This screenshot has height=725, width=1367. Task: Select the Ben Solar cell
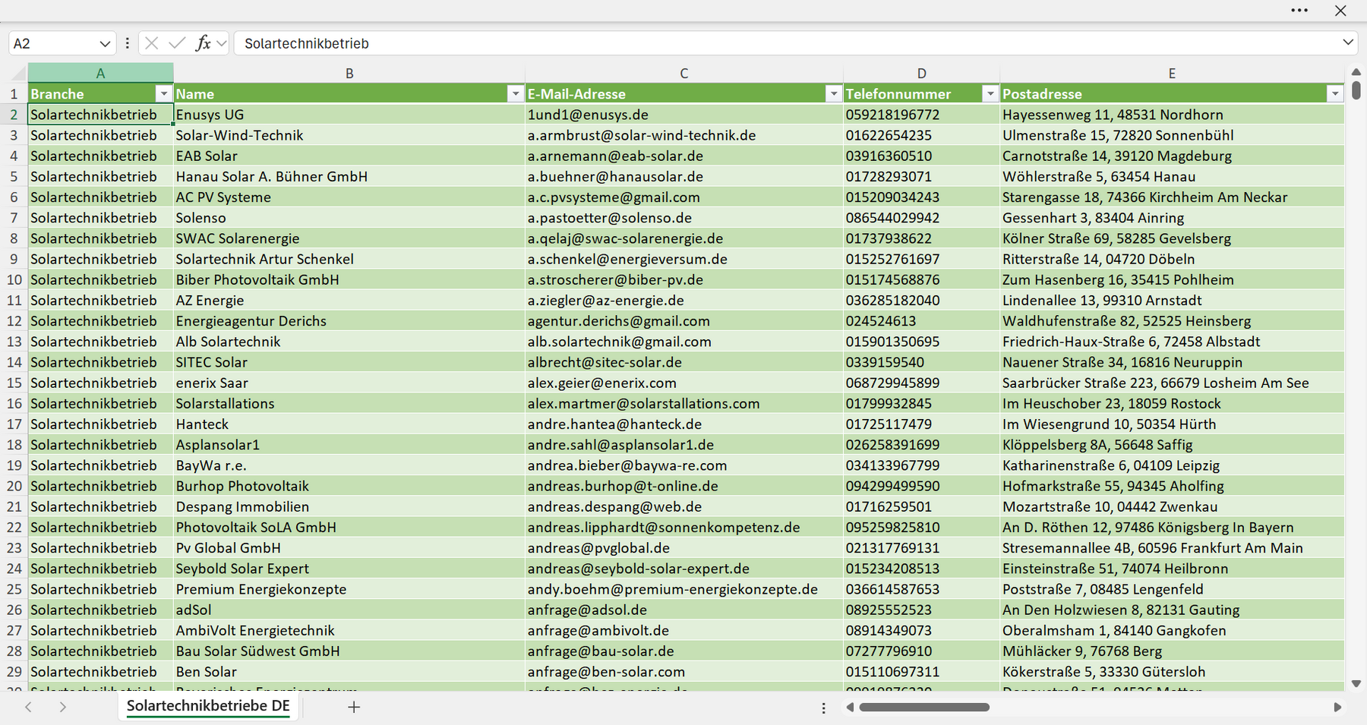coord(349,672)
